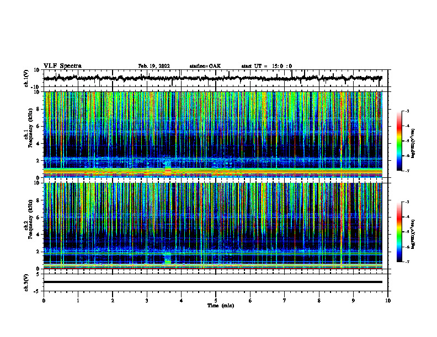Click the ch.1 voltage waveform trace
437x337 pixels.
coord(213,78)
